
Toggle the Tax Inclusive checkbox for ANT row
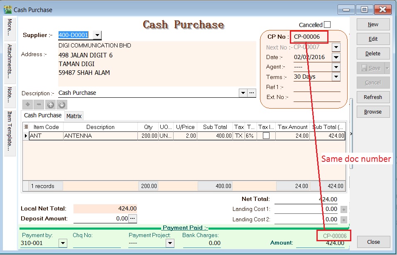(x=266, y=136)
